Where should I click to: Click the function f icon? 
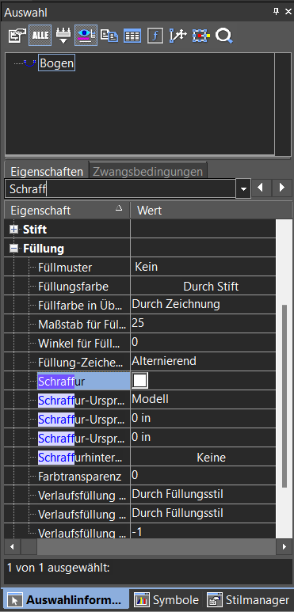155,36
